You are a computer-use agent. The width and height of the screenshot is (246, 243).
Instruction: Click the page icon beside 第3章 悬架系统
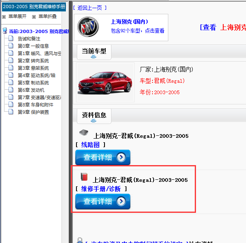(11, 68)
